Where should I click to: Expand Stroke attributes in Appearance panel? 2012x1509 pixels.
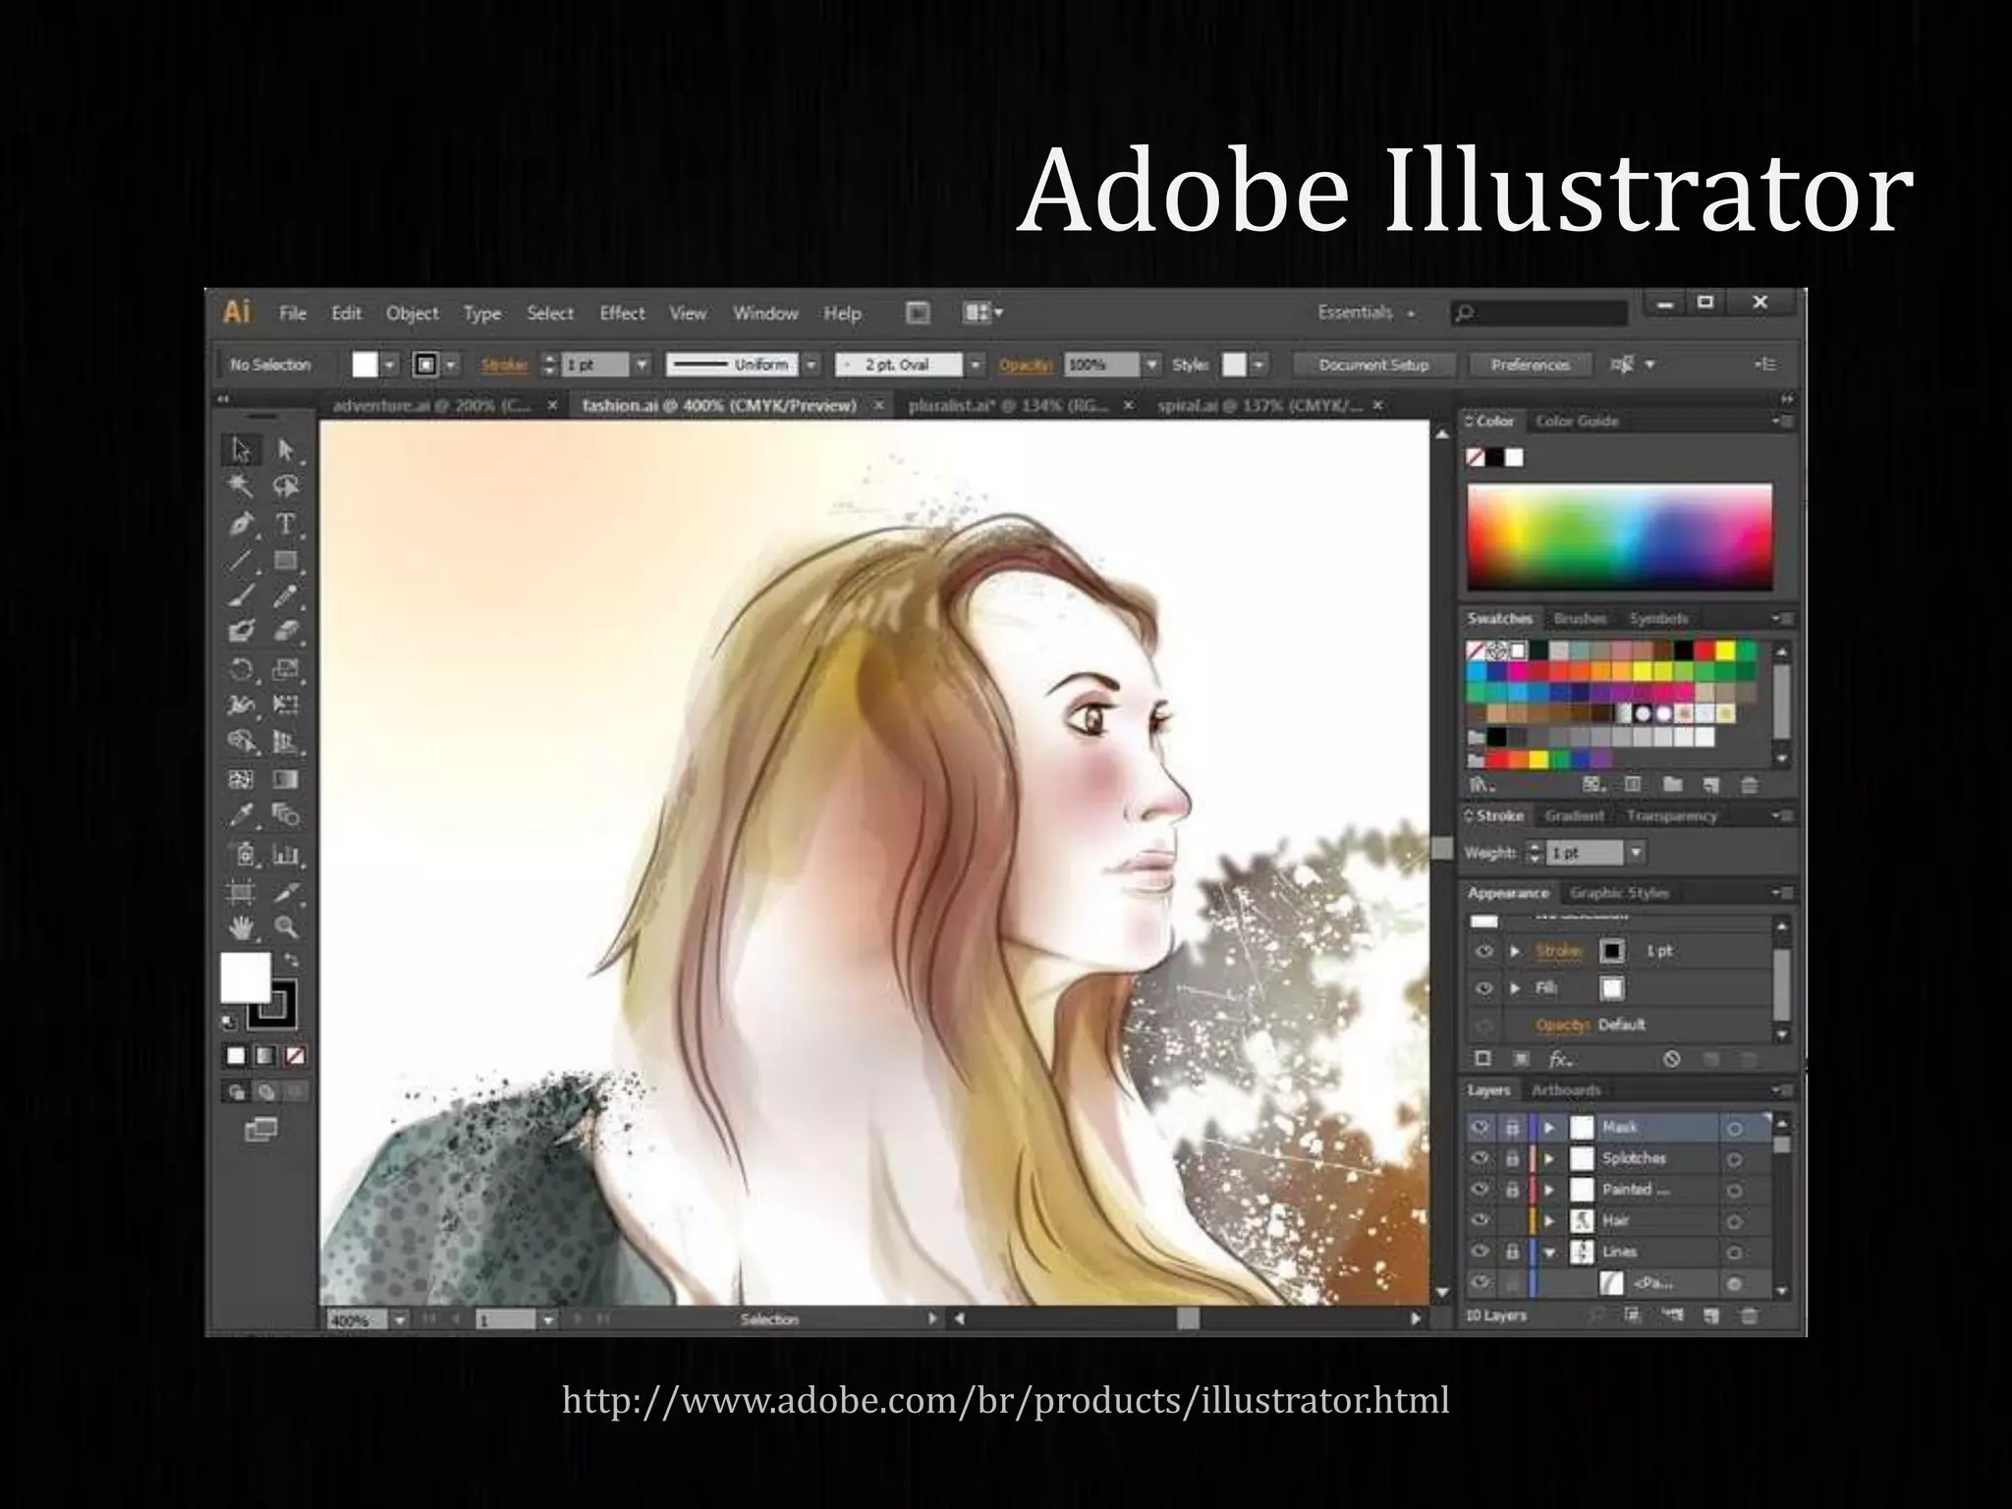tap(1516, 951)
